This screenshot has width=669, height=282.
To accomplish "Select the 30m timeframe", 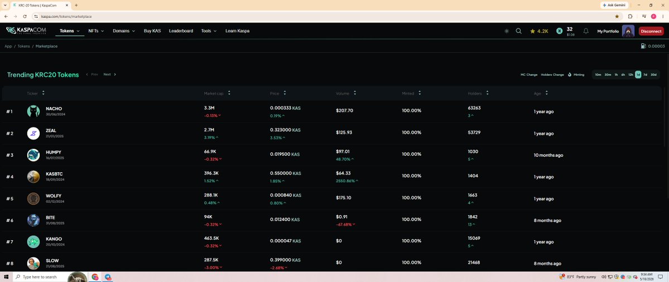I will [x=608, y=75].
